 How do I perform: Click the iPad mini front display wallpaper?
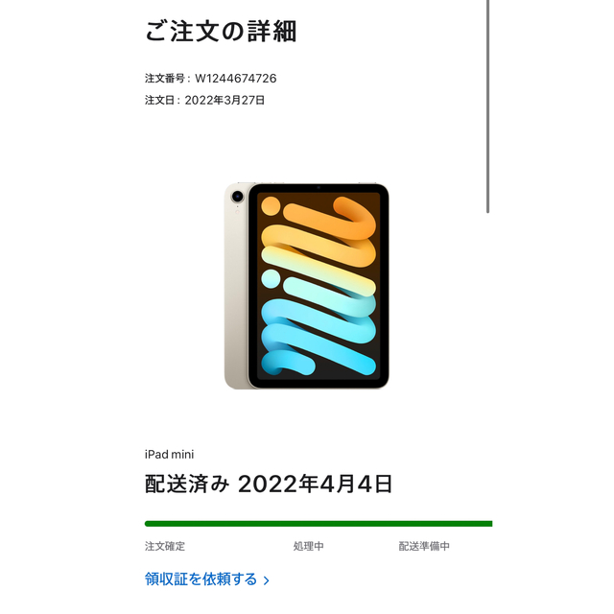(x=319, y=286)
